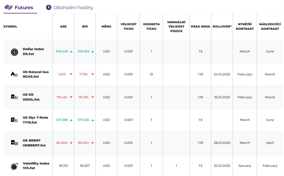Click the US Natural Gas ask price 3.815
Viewport: 284px width, 176px height.
click(62, 74)
